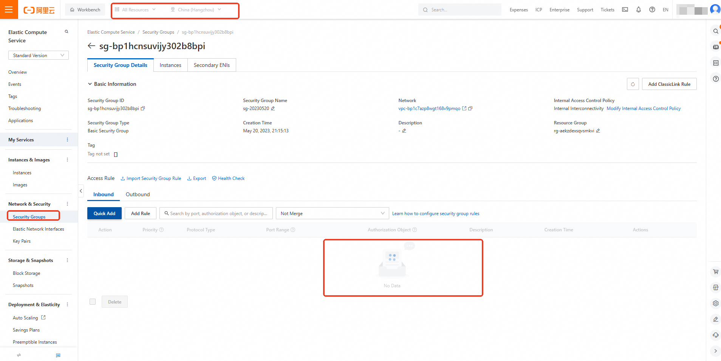Open the shopping cart in right sidebar

click(716, 271)
